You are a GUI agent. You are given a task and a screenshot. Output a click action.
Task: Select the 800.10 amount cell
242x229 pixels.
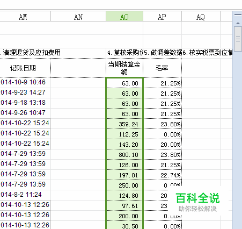124,154
